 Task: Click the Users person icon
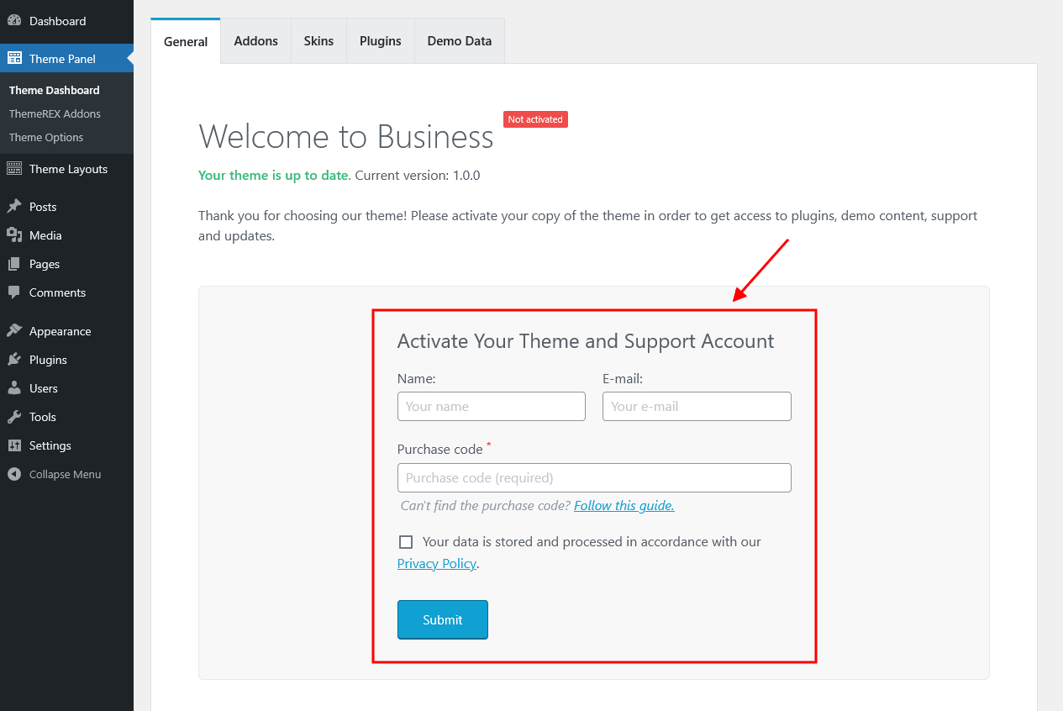[x=14, y=388]
